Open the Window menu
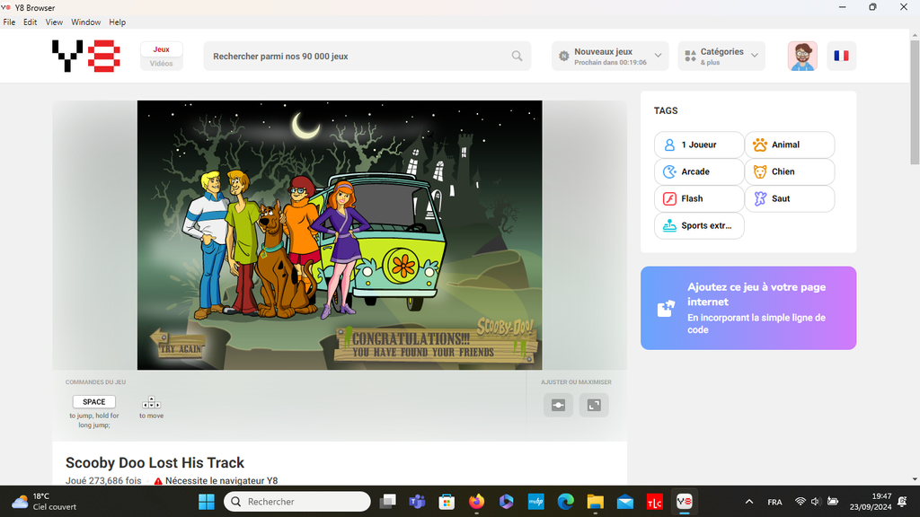This screenshot has height=517, width=920. (86, 22)
